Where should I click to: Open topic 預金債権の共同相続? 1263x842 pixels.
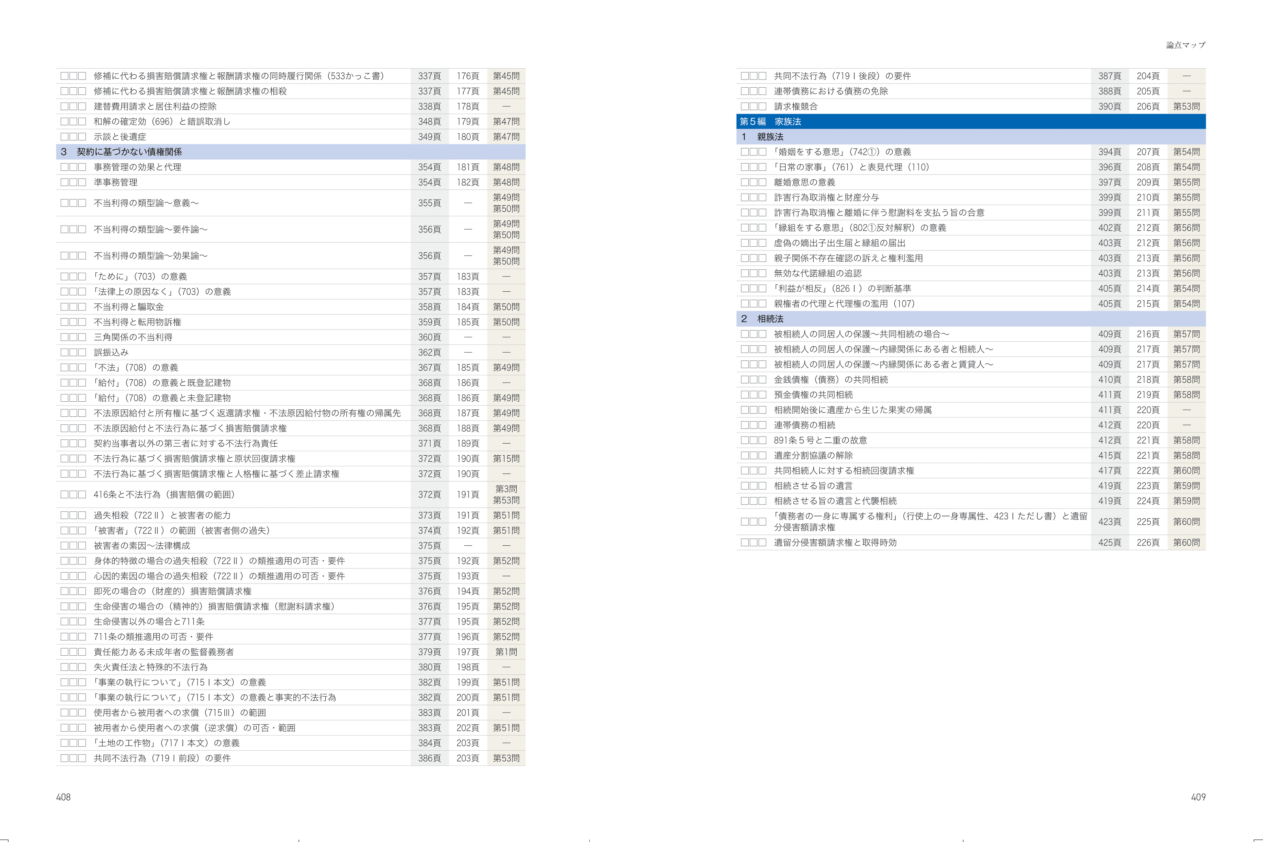click(x=813, y=395)
